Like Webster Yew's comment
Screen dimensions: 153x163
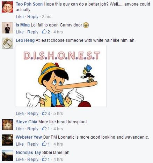(x=20, y=144)
